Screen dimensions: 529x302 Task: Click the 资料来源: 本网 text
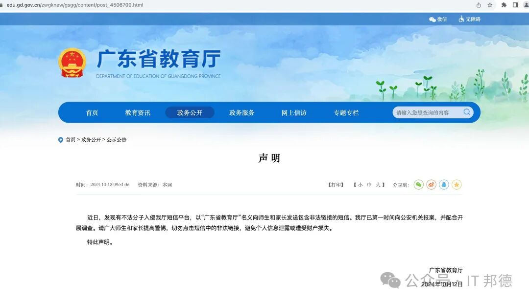(155, 185)
